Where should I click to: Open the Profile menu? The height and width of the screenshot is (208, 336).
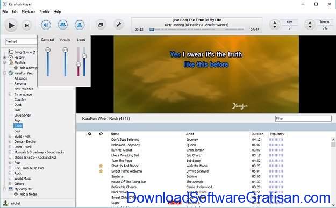(x=45, y=12)
